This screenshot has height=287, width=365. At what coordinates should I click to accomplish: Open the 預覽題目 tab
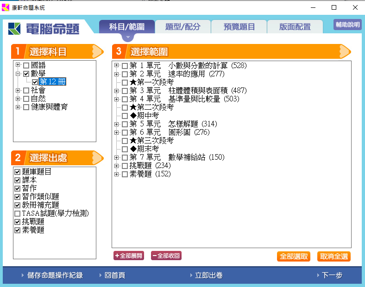[239, 27]
